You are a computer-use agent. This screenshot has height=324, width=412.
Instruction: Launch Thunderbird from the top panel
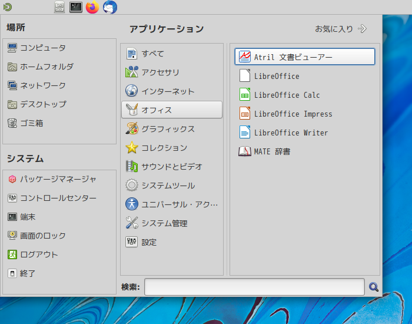point(110,7)
